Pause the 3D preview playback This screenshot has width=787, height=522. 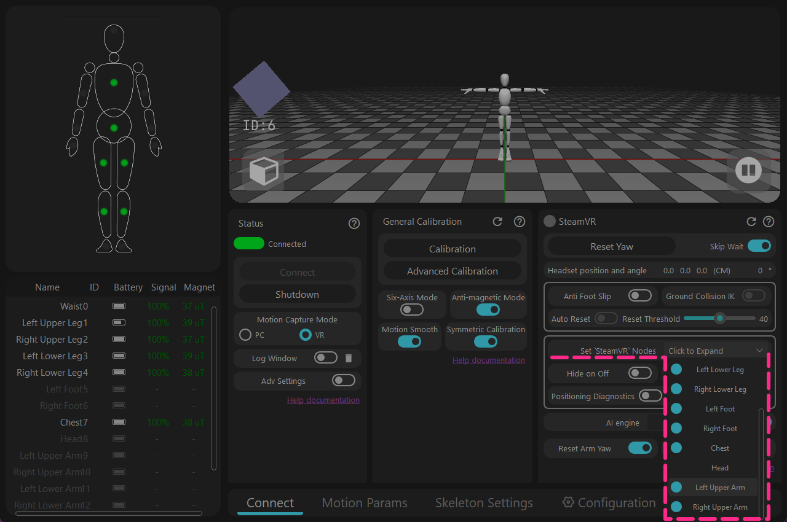[x=748, y=169]
